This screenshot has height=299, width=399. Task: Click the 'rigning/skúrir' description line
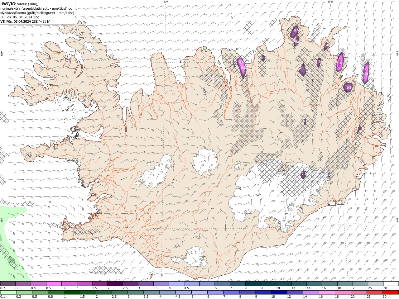click(36, 8)
